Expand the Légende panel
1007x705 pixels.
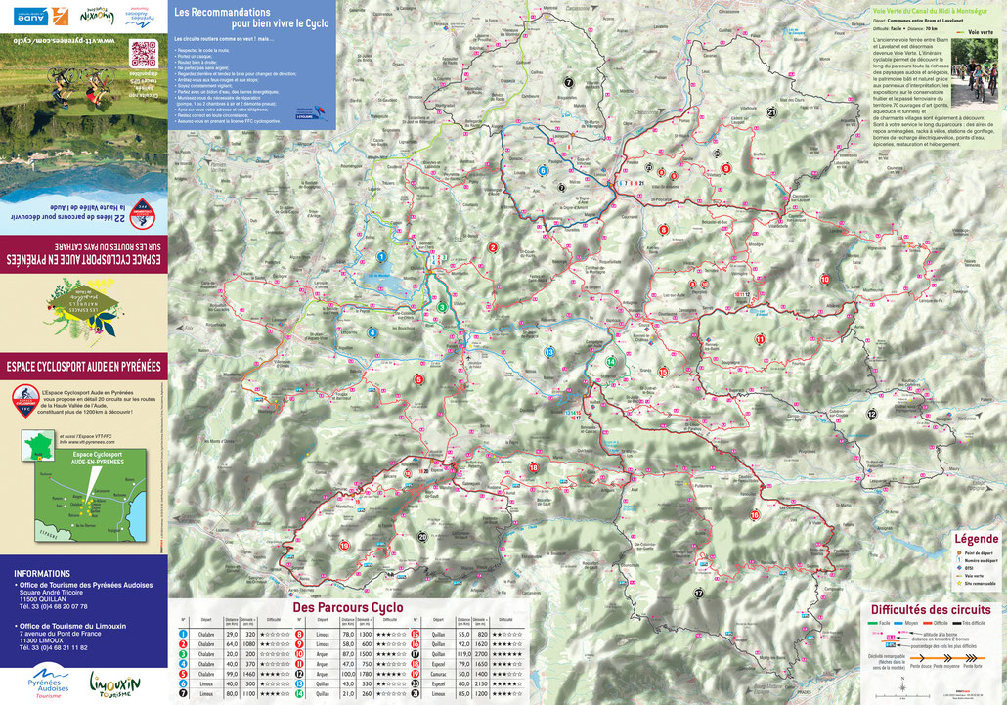(979, 541)
